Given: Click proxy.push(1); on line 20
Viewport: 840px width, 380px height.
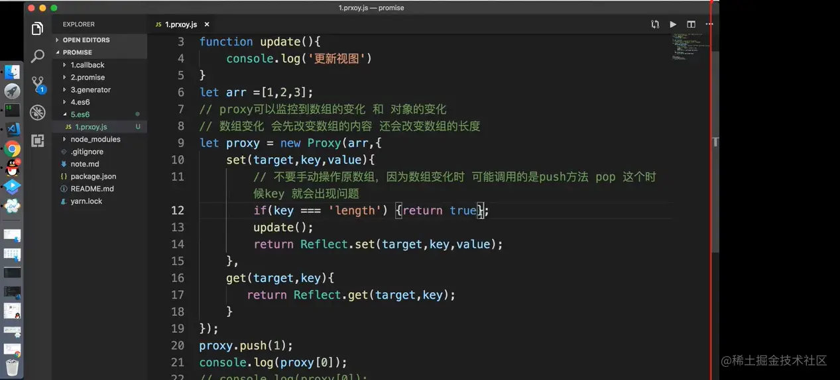Looking at the screenshot, I should [246, 346].
